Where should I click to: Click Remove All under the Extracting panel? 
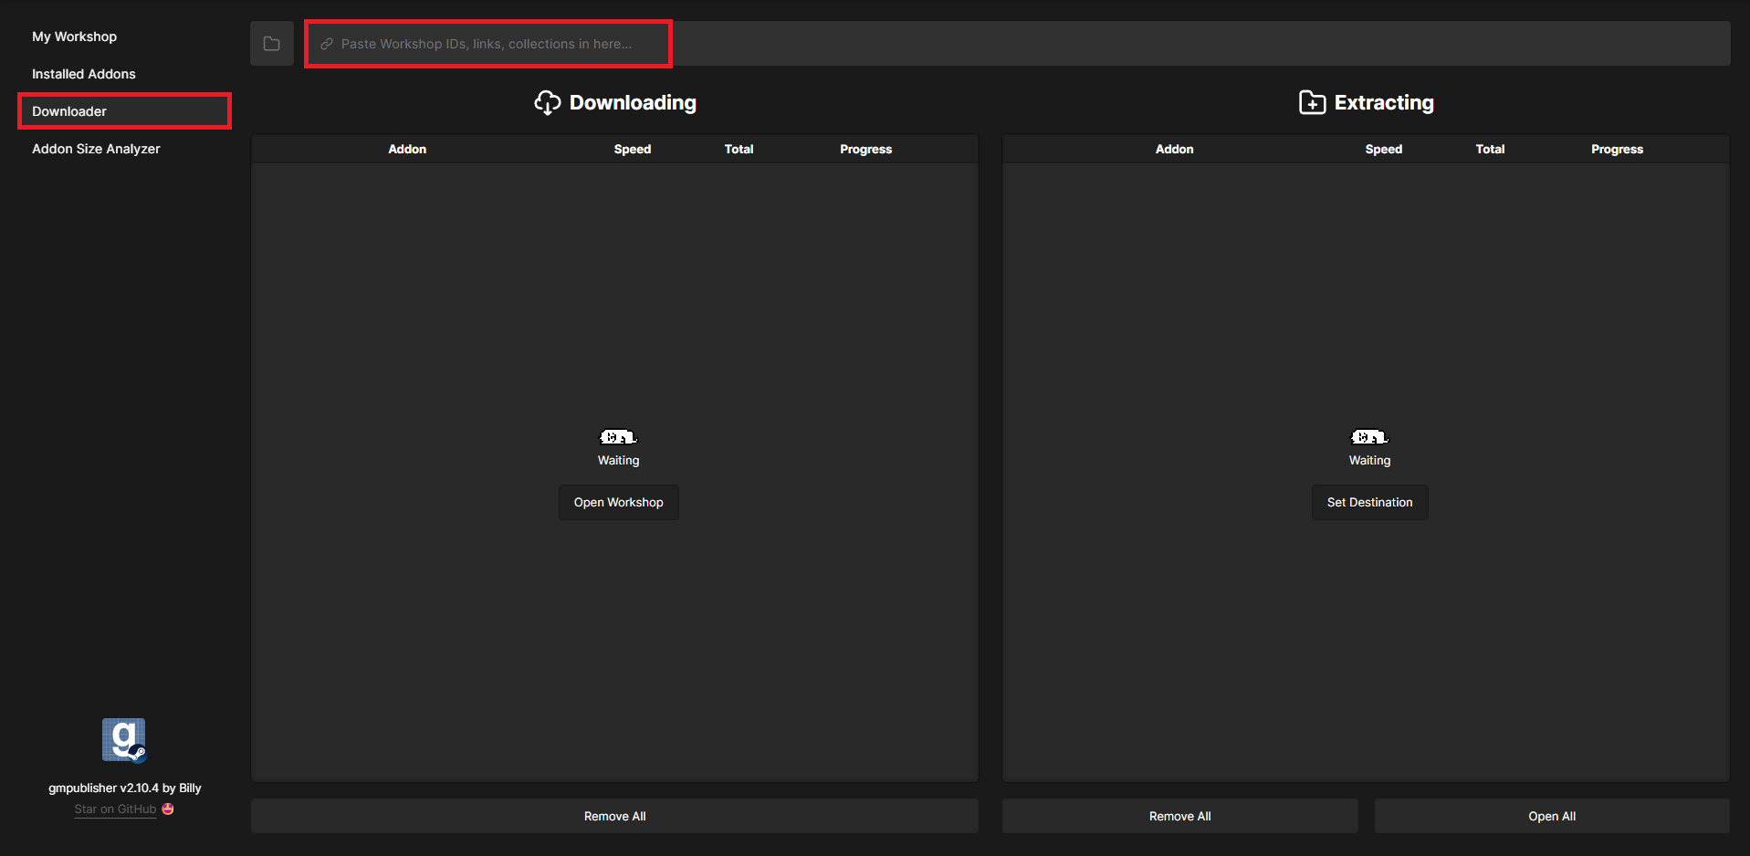pos(1179,816)
